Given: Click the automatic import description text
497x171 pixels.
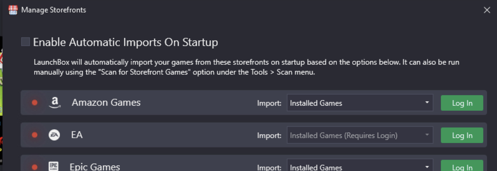Looking at the screenshot, I should 246,67.
